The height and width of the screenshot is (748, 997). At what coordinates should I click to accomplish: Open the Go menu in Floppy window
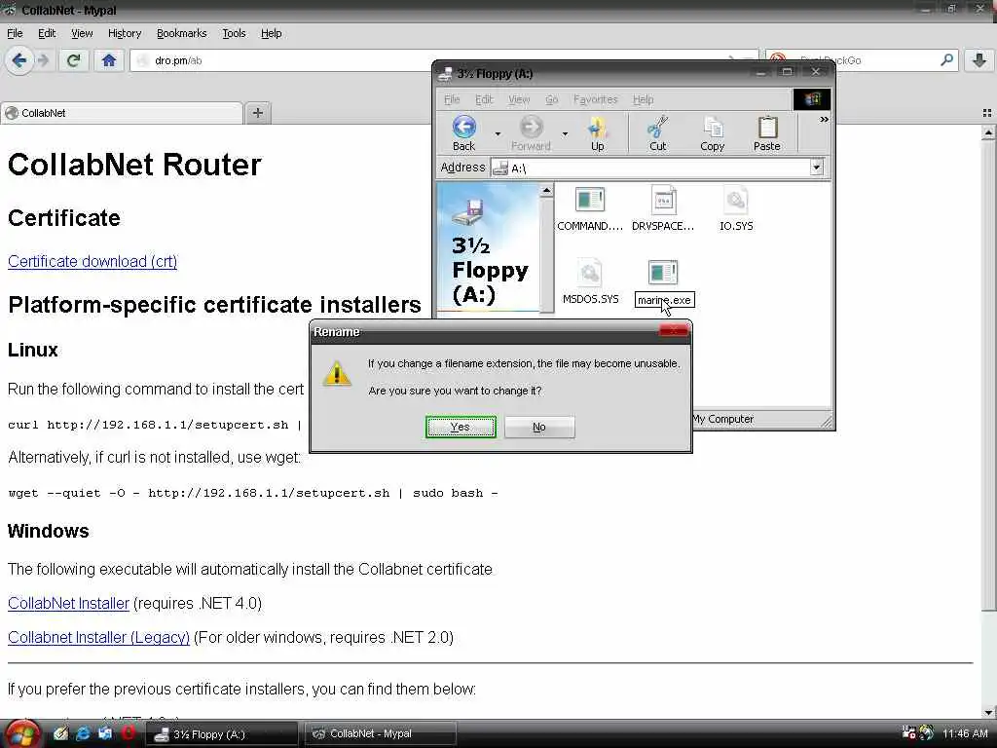pos(551,99)
